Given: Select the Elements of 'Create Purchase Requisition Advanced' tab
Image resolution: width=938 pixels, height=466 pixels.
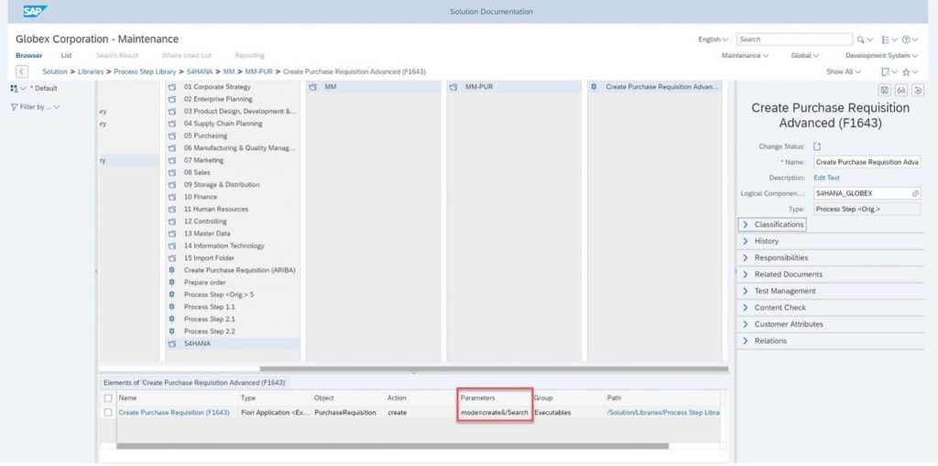Looking at the screenshot, I should [194, 383].
